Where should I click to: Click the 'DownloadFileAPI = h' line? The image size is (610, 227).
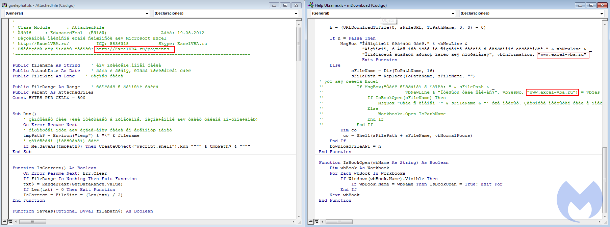point(355,146)
